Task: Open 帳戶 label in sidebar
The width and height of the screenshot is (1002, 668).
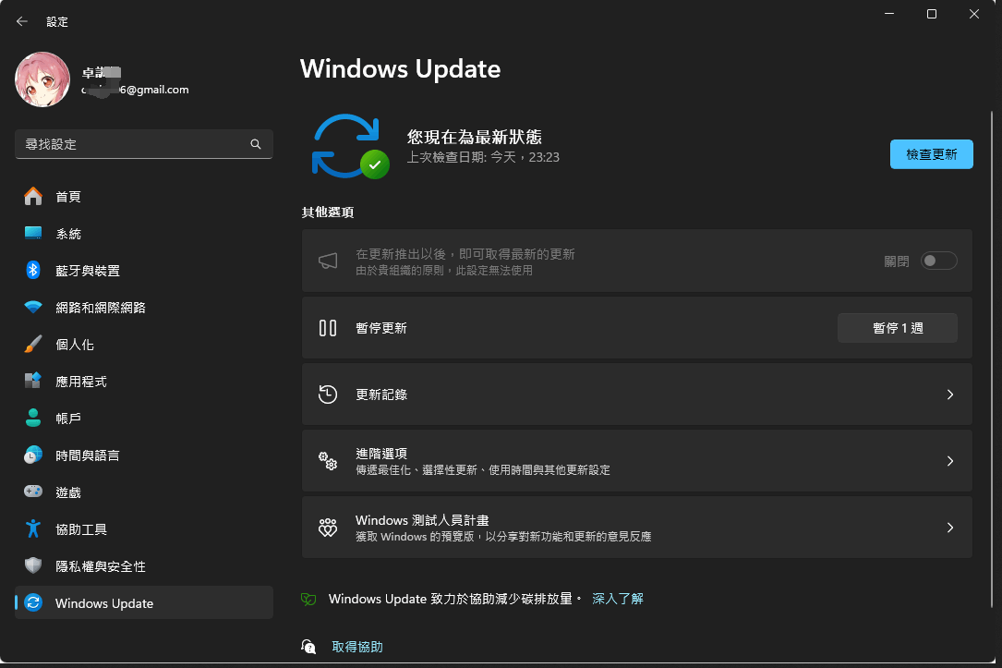Action: click(68, 419)
